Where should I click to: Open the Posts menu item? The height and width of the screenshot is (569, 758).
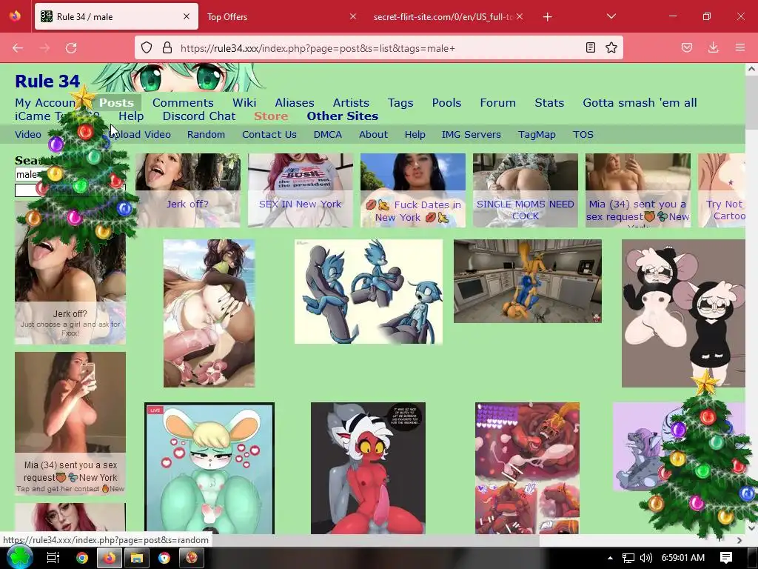(116, 102)
